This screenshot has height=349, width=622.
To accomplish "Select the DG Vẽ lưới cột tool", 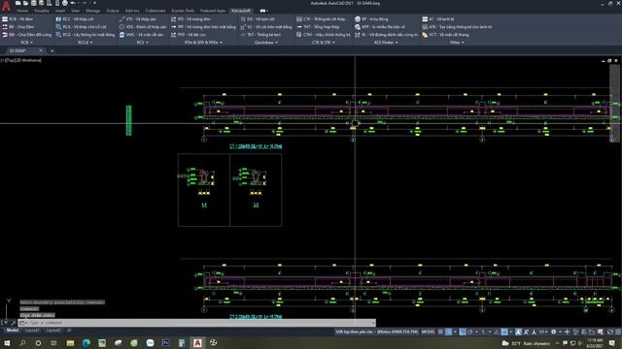I will point(257,19).
